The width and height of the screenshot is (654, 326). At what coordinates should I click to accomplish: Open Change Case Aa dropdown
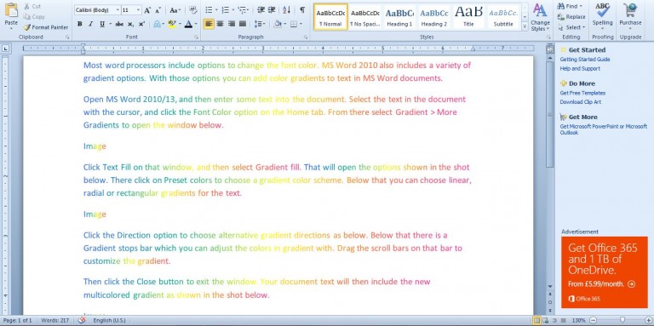tap(175, 10)
